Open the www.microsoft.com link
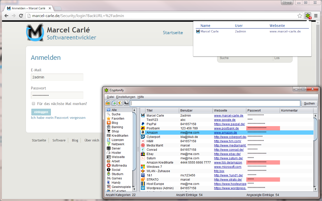 228,167
